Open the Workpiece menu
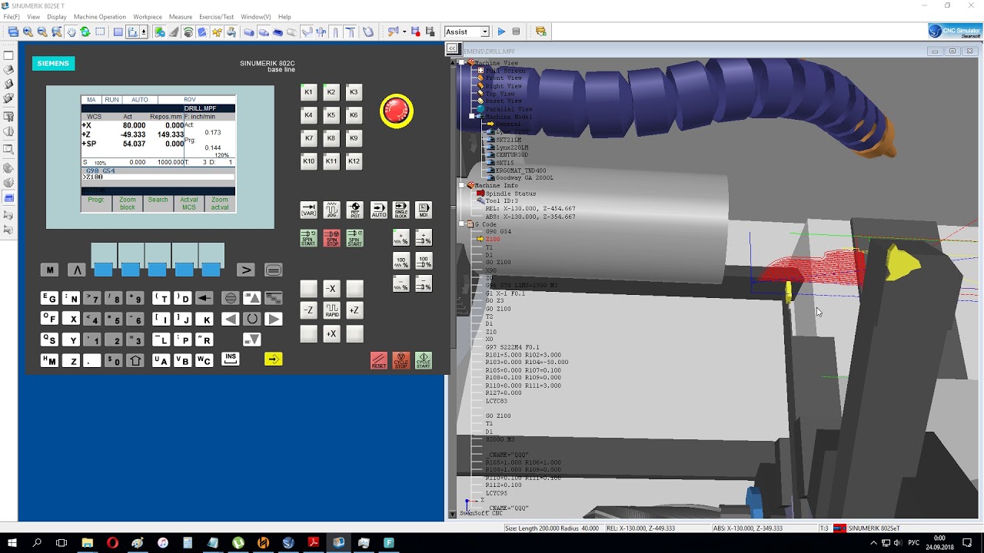 [148, 17]
